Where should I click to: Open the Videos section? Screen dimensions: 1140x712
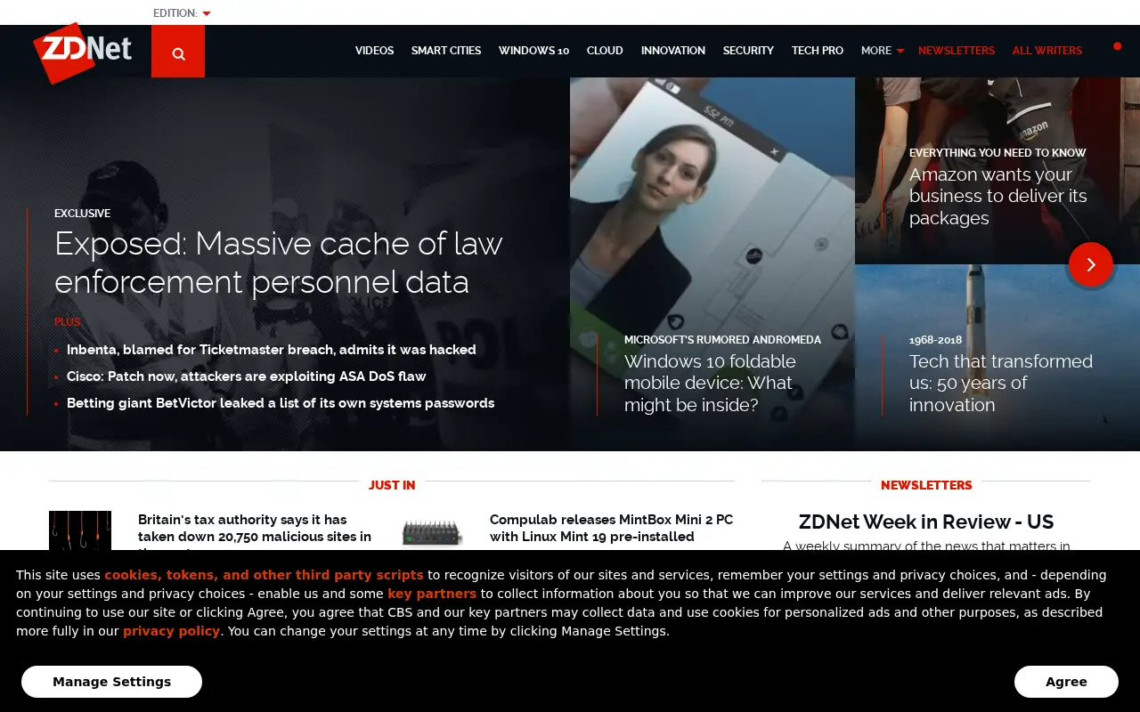(374, 51)
